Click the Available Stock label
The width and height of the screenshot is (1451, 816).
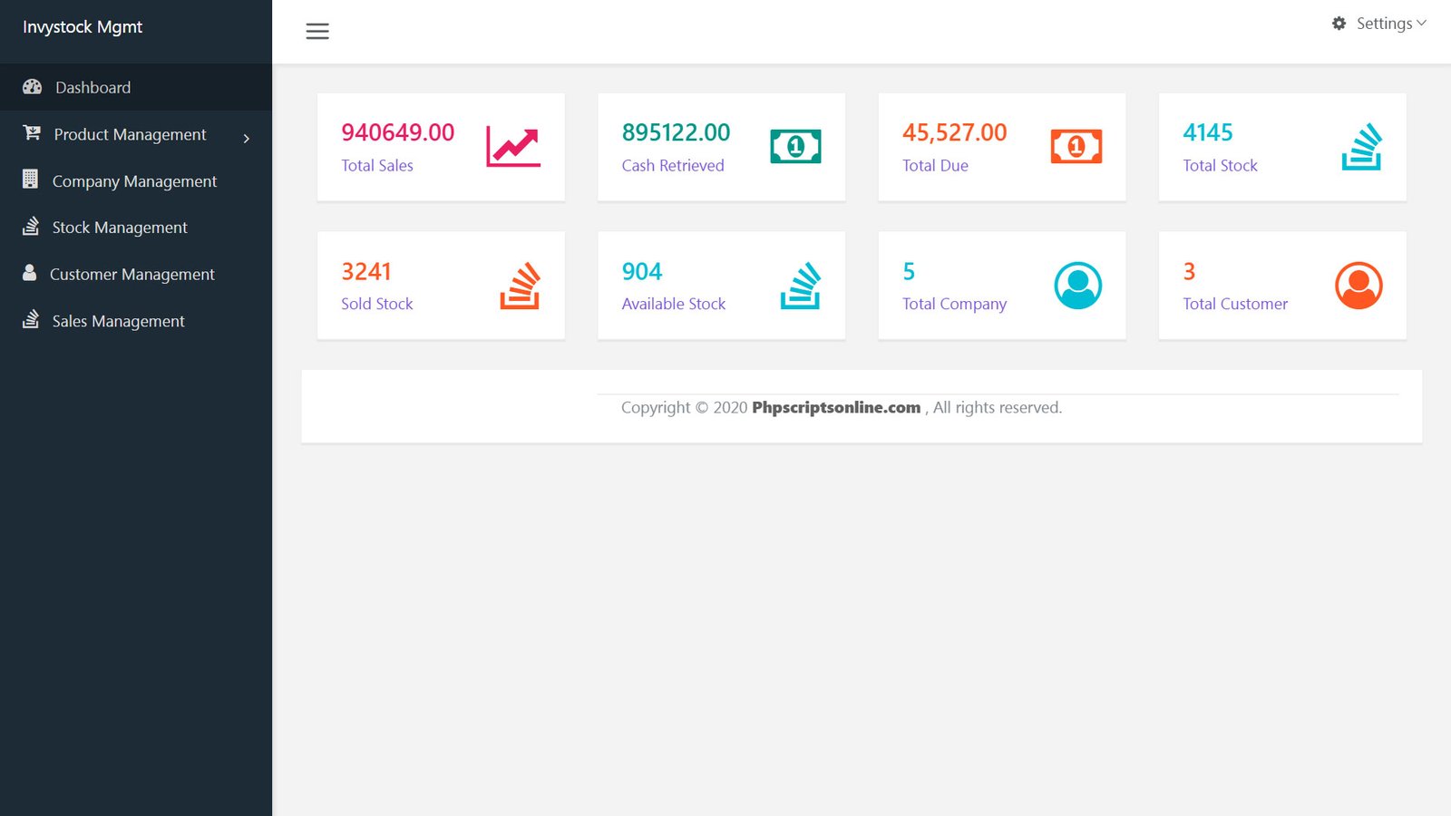674,304
